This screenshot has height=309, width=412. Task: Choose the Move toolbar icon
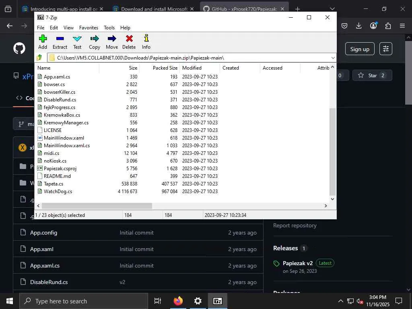112,42
